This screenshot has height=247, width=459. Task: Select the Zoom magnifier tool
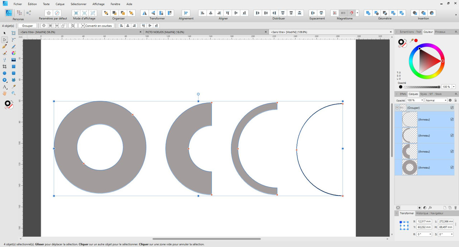pos(14,93)
